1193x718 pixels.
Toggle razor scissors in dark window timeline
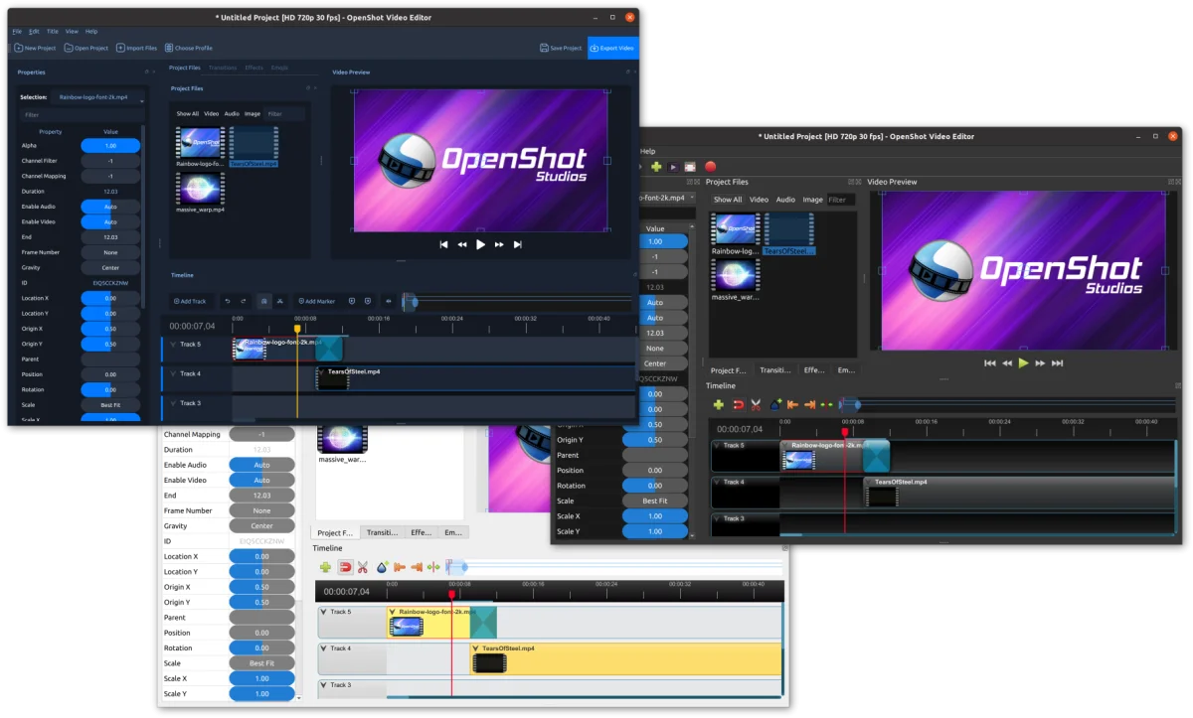[x=756, y=404]
